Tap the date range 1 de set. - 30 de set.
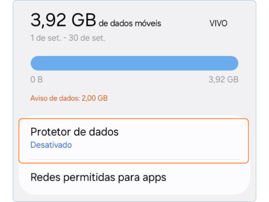 [68, 38]
